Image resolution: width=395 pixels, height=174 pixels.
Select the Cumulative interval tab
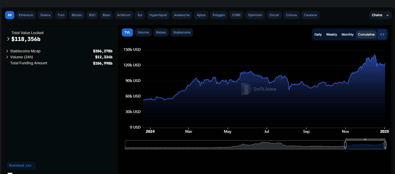click(x=366, y=34)
